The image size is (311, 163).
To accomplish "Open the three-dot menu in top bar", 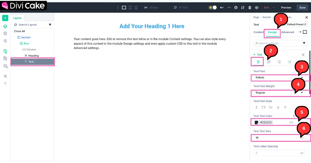I will [118, 8].
